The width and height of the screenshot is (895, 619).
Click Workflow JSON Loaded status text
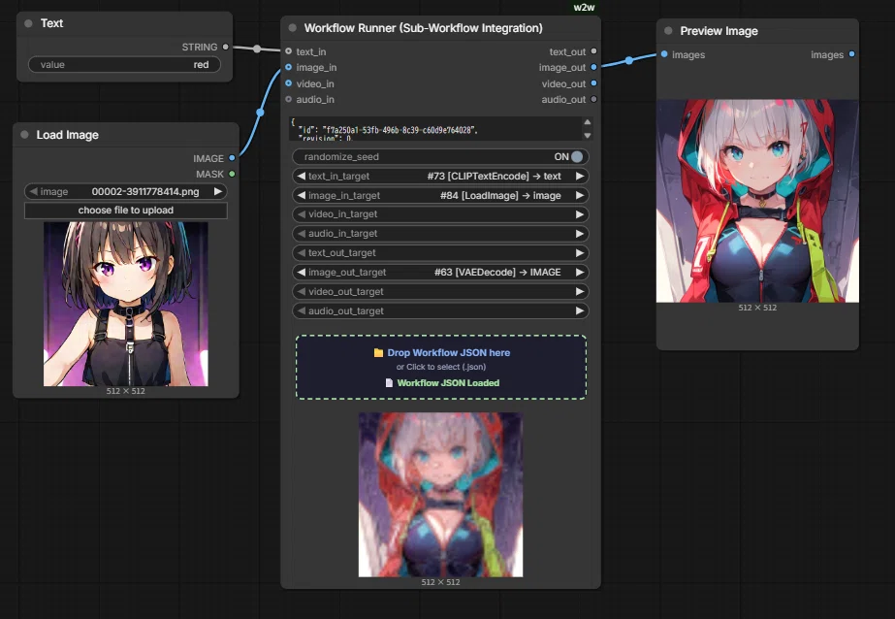[448, 383]
